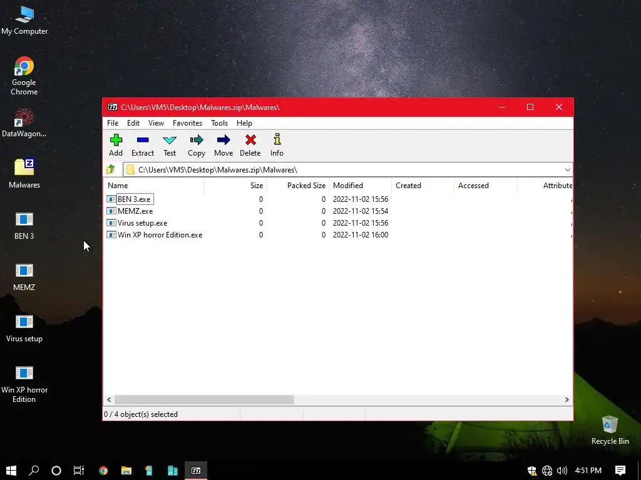Click the BEN 3.exe file icon
The width and height of the screenshot is (641, 480).
[x=111, y=199]
